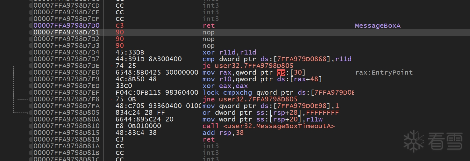Screen dimensions: 470x161
Task: Select address 00007FFA9798D7D4
Action: pos(66,52)
